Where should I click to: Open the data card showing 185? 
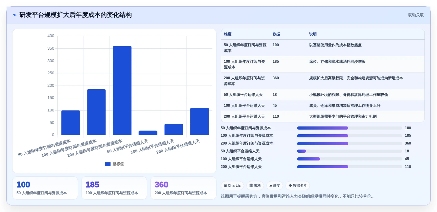[114, 188]
